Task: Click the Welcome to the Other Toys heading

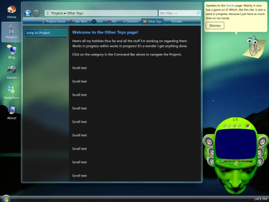Action: pos(105,32)
